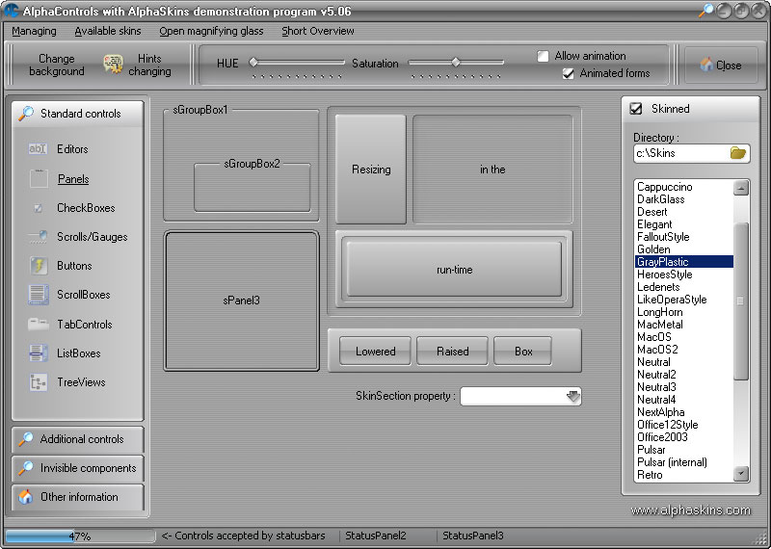Expand the Other information section
771x549 pixels.
point(78,497)
